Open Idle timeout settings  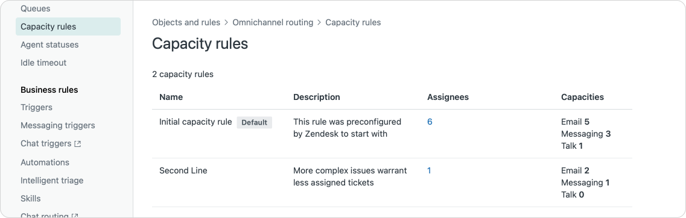pyautogui.click(x=43, y=63)
